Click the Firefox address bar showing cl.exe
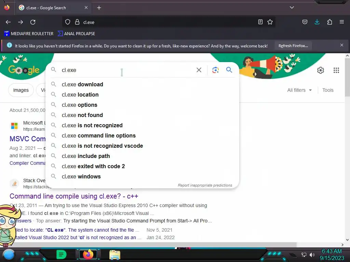This screenshot has height=262, width=350. pyautogui.click(x=170, y=22)
